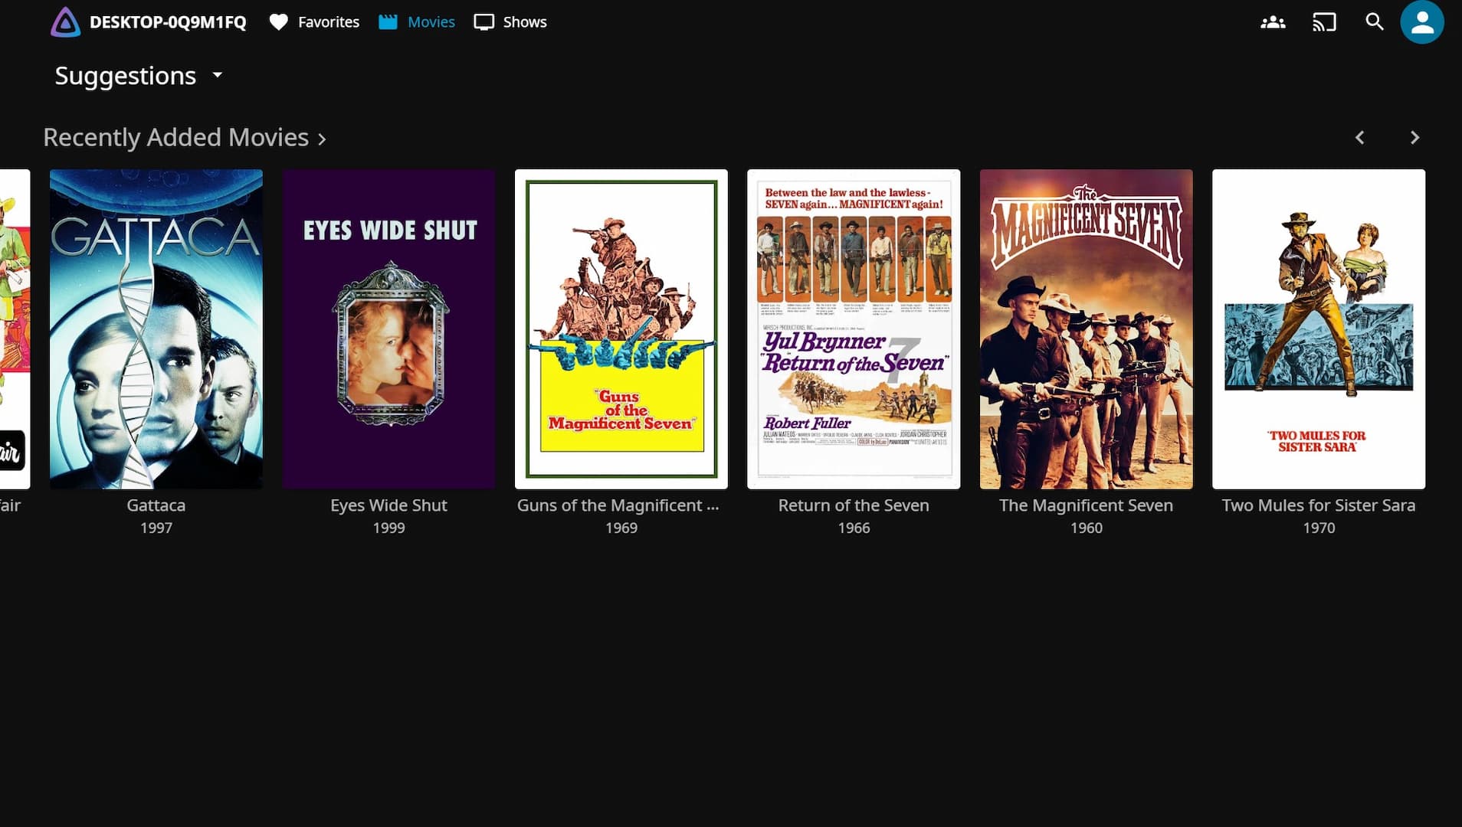Click the Return of the Seven title text
The height and width of the screenshot is (827, 1462).
854,505
